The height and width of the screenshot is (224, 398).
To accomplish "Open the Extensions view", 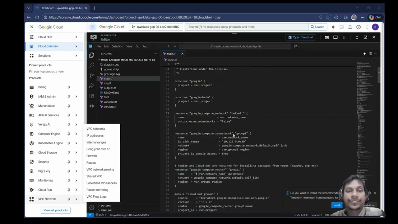I will [x=91, y=96].
